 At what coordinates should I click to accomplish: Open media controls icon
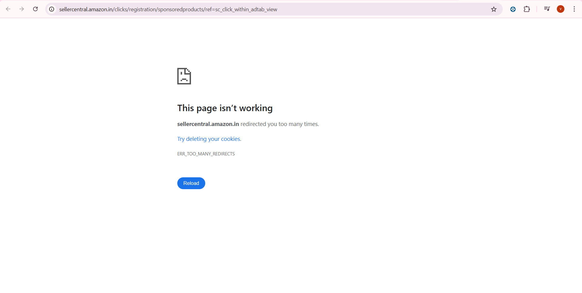point(547,9)
